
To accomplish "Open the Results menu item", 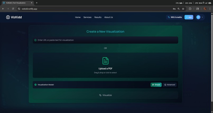I will coord(98,17).
